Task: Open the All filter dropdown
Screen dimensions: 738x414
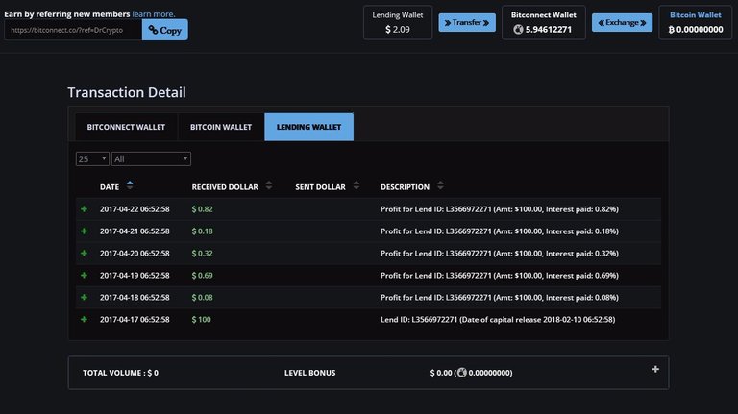Action: point(151,158)
